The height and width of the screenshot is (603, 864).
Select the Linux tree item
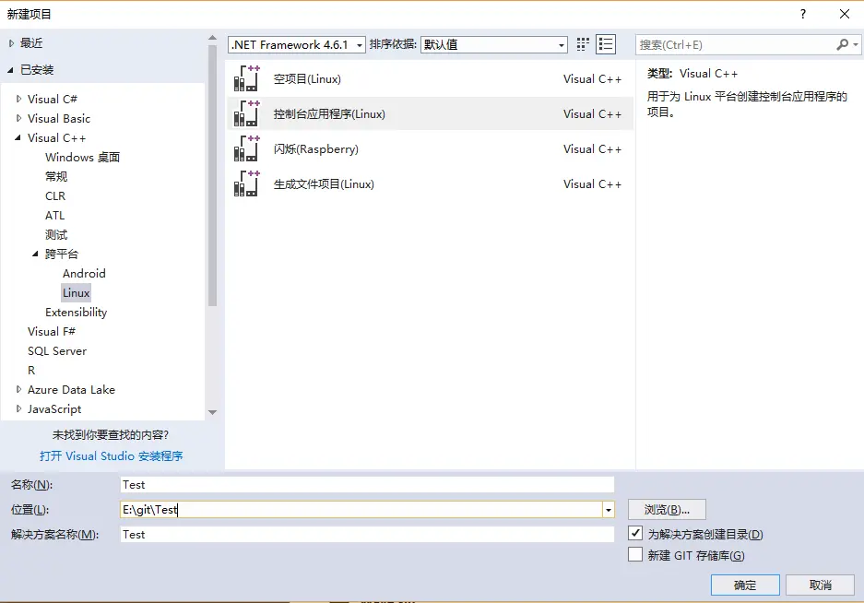coord(76,292)
